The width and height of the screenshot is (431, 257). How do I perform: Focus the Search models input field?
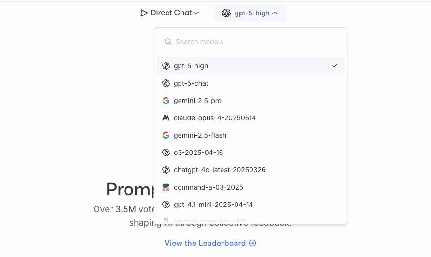coord(250,42)
